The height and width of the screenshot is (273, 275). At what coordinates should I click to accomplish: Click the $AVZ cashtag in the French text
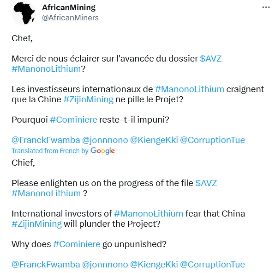click(x=211, y=59)
